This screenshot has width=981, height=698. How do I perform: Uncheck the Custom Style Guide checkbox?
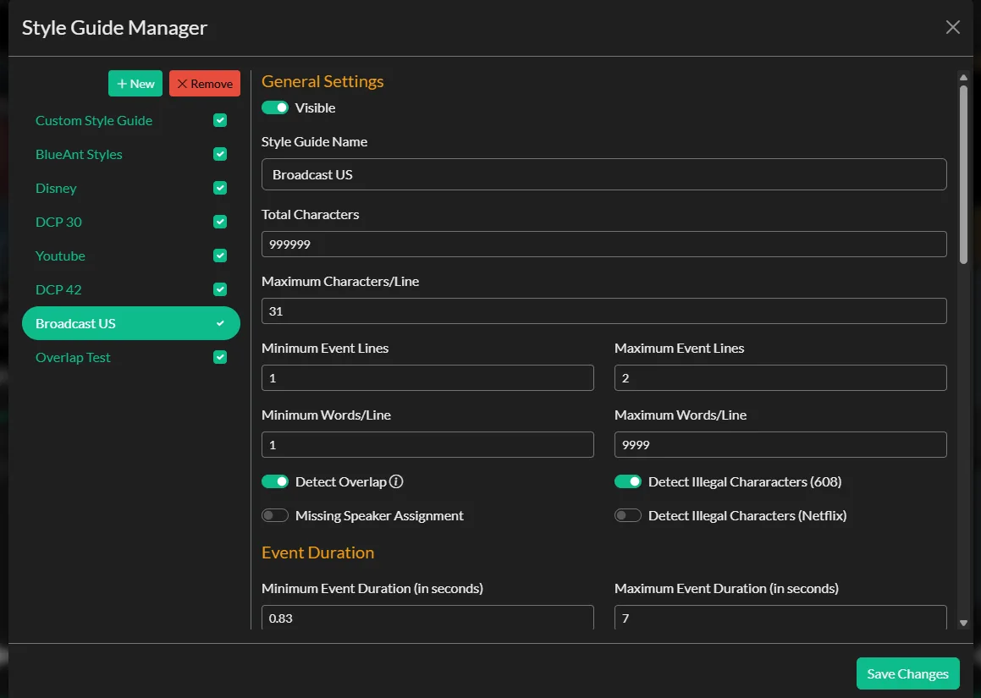point(219,120)
